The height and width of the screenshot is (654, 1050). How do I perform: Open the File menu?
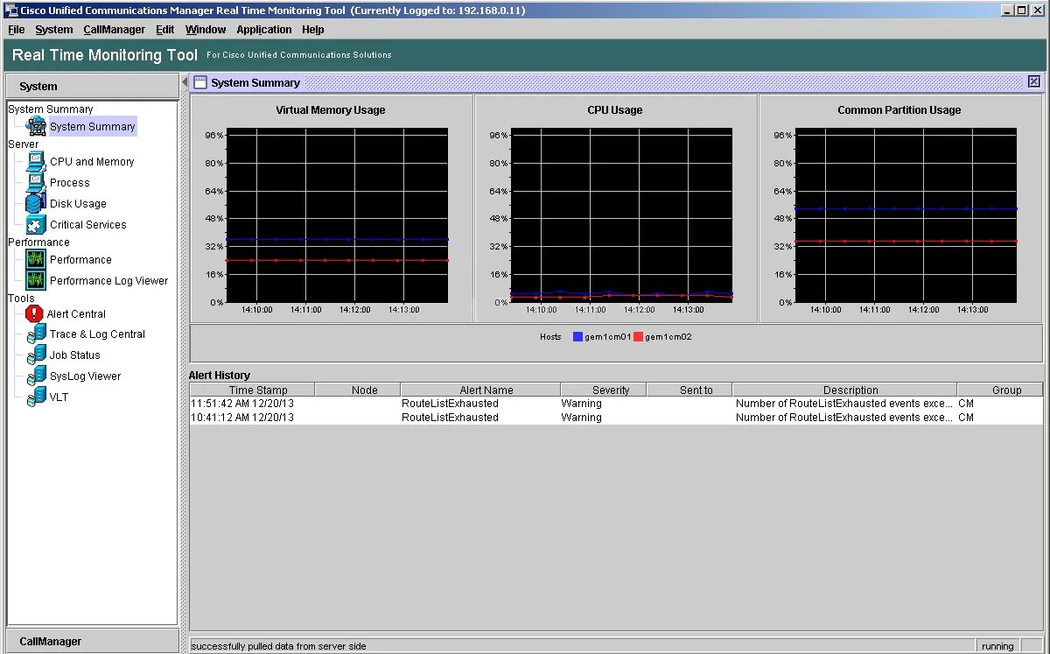point(17,29)
